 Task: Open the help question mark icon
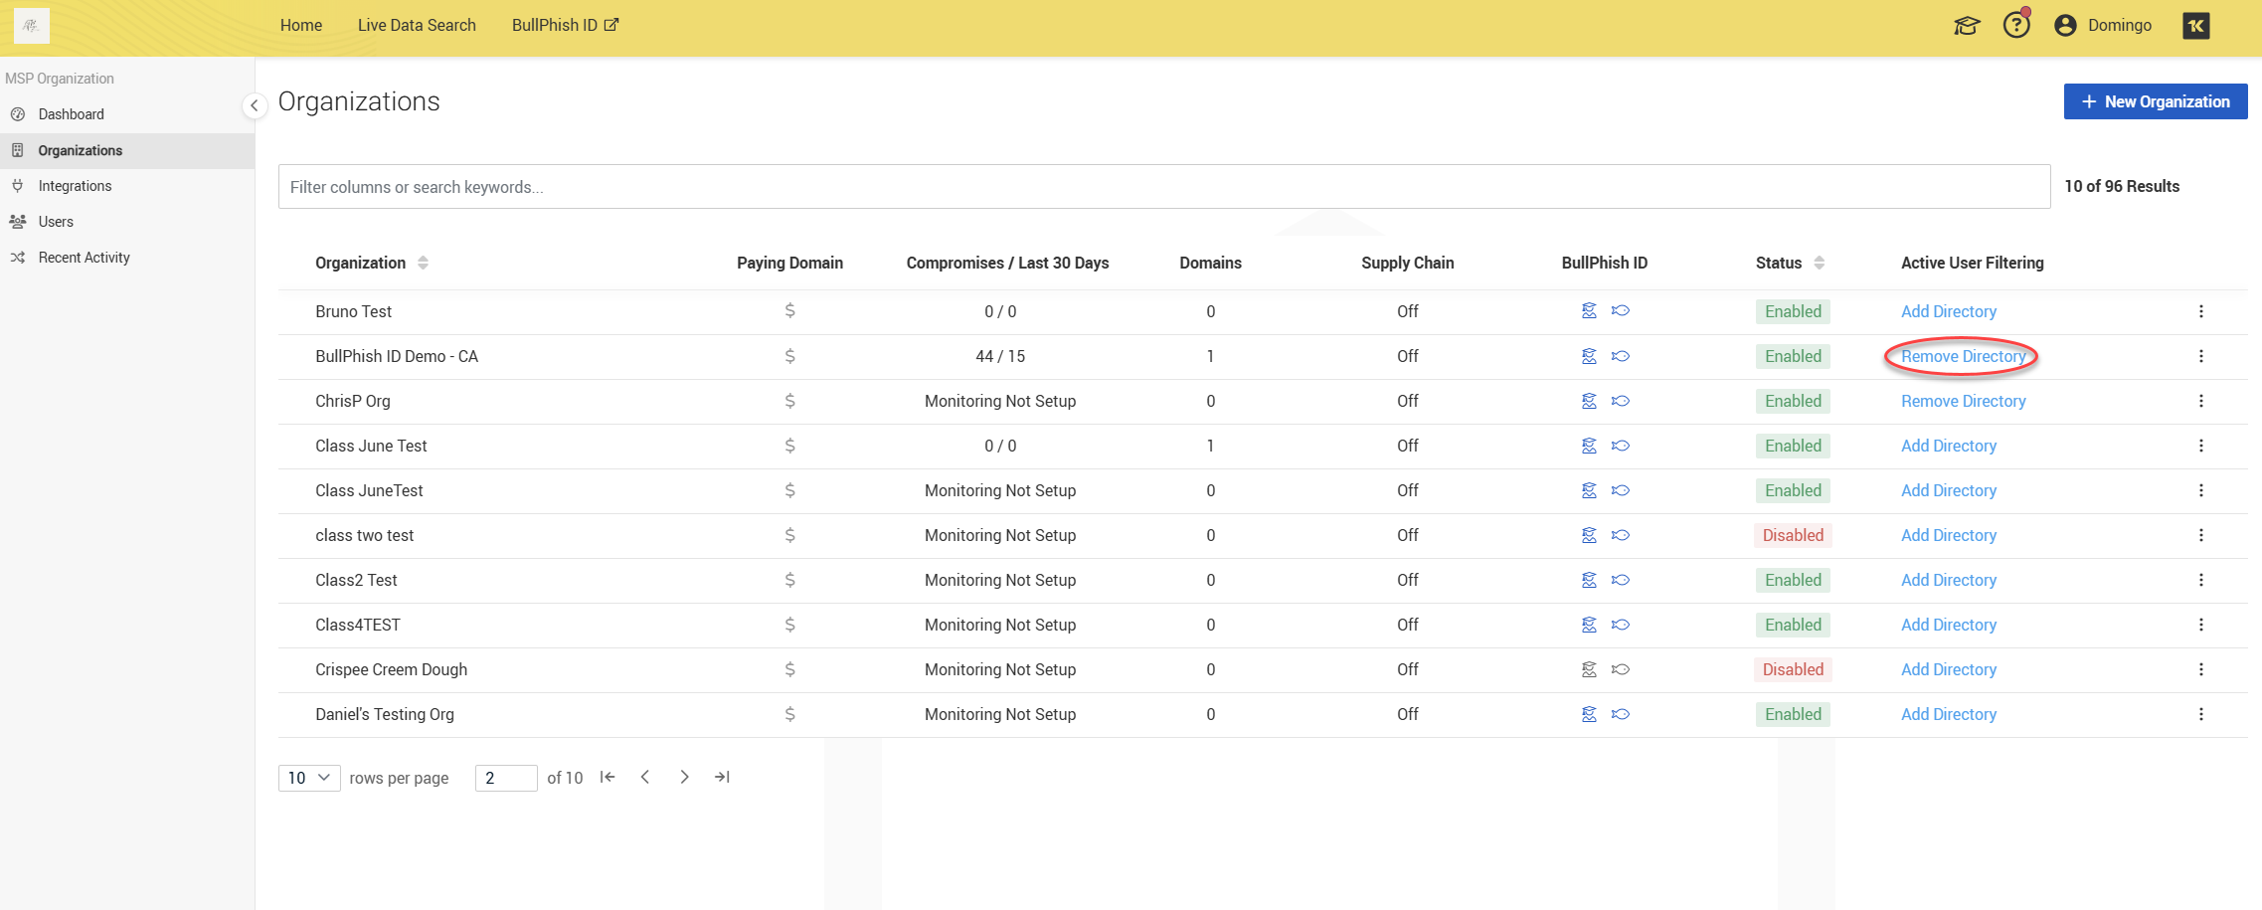coord(2015,25)
